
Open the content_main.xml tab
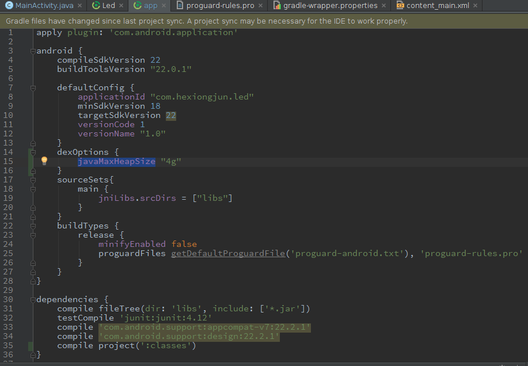437,5
